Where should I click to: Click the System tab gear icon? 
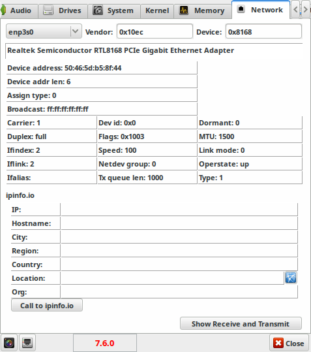[98, 10]
